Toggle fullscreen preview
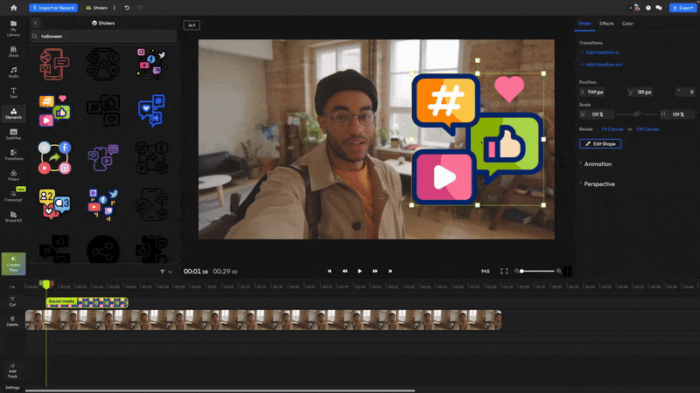 [504, 272]
